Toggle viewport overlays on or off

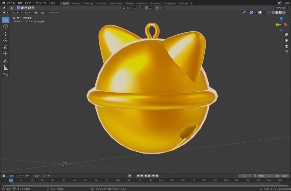click(x=260, y=12)
